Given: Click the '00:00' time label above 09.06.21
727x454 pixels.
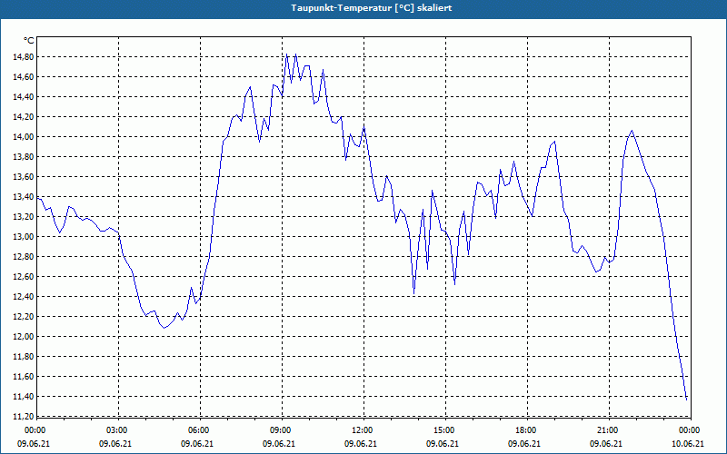Looking at the screenshot, I should pyautogui.click(x=35, y=429).
